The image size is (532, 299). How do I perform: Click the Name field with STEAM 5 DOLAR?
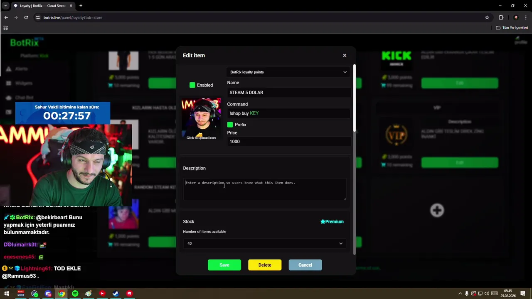pyautogui.click(x=289, y=93)
